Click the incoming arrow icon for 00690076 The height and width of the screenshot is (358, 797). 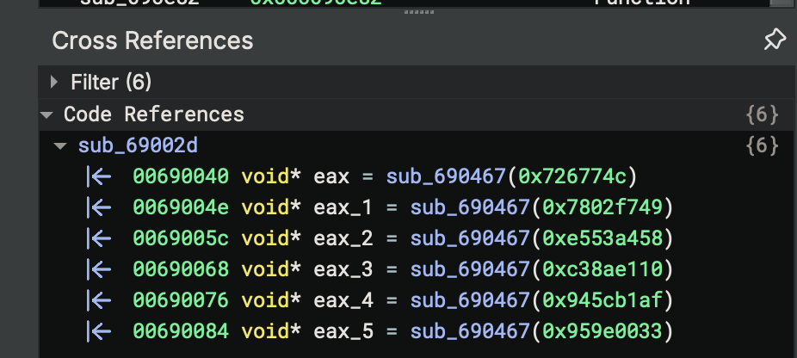pos(99,300)
